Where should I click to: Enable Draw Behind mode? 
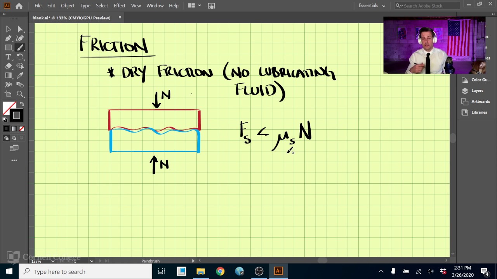pos(14,138)
